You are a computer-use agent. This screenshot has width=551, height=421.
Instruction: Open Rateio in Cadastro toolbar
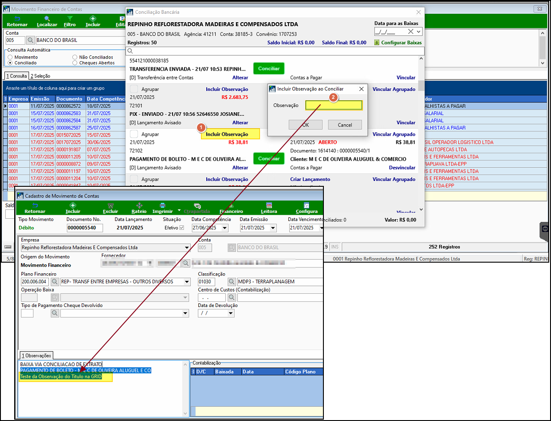tap(139, 209)
